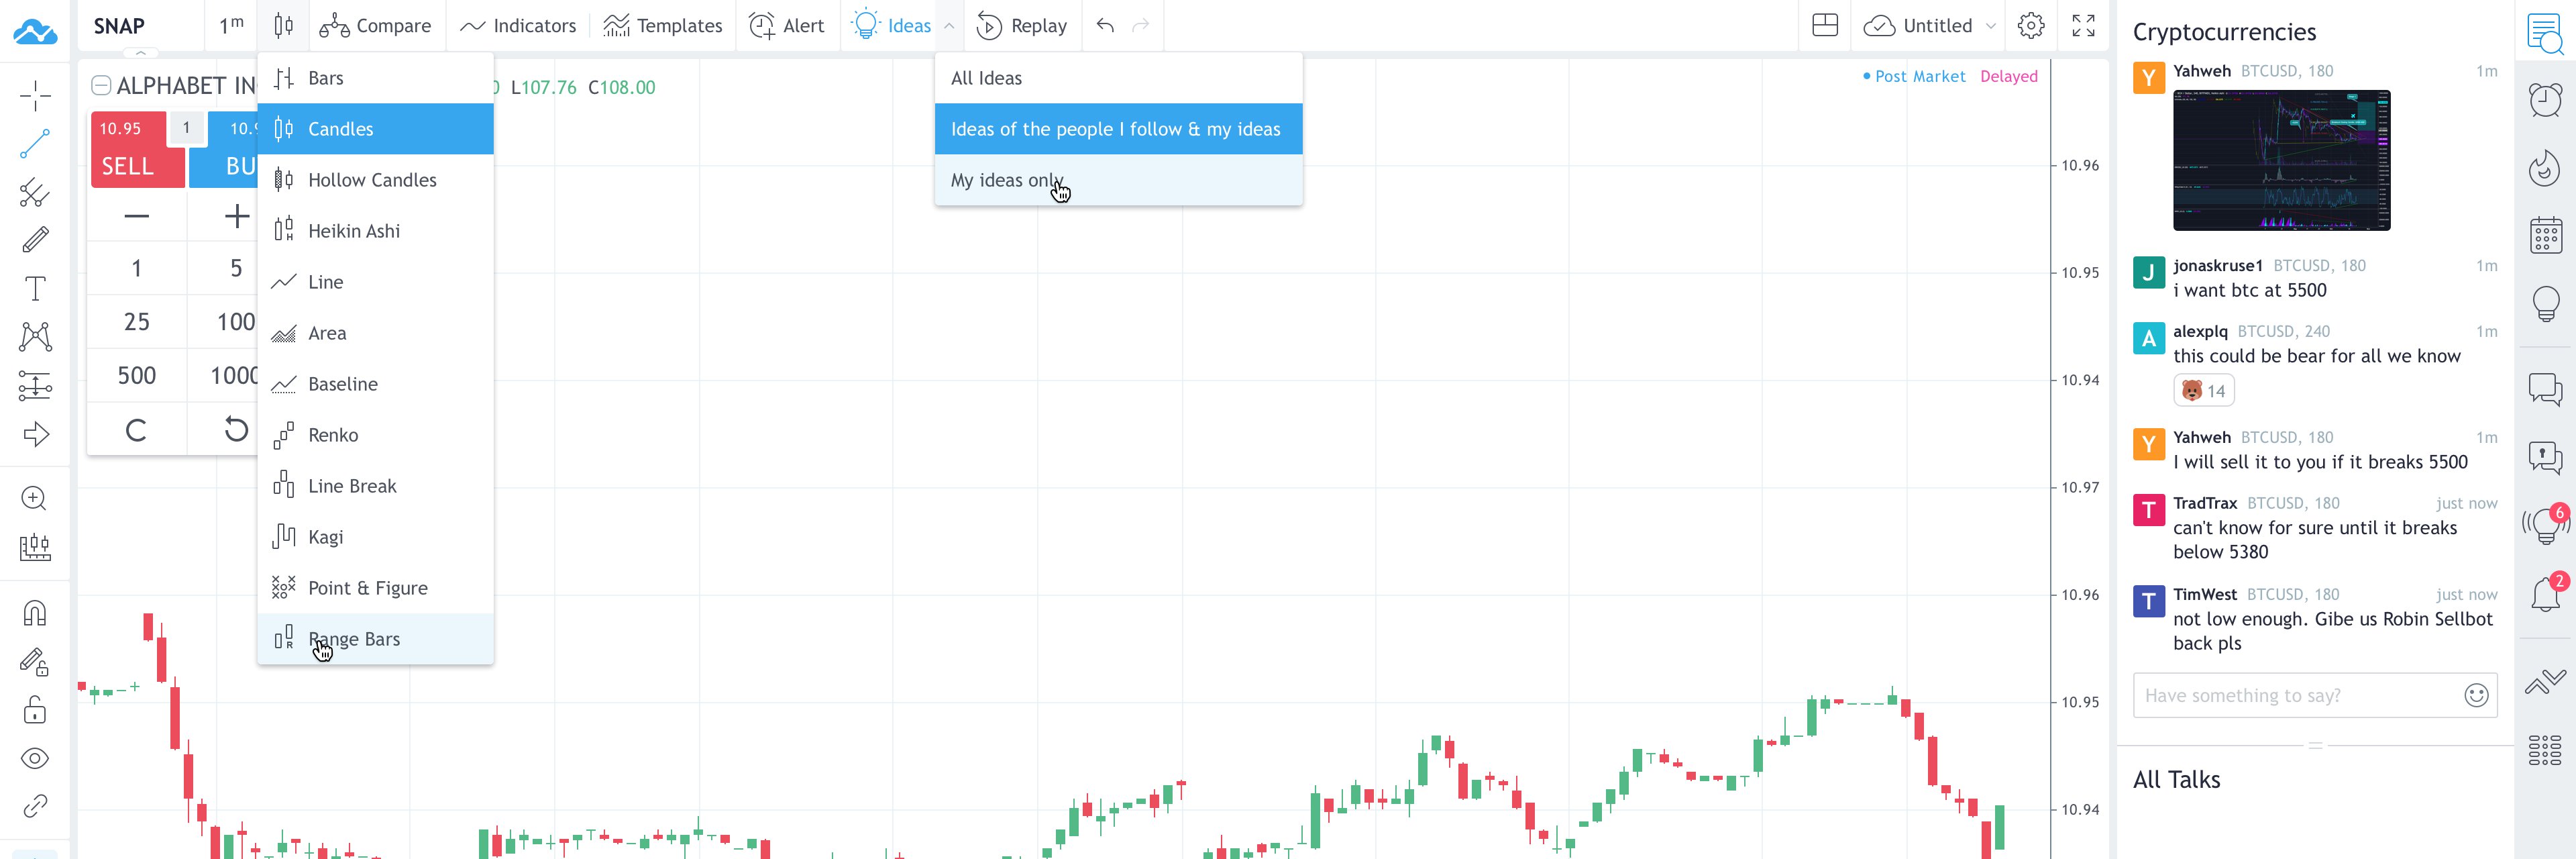Redo the last action
2576x859 pixels.
1141,25
